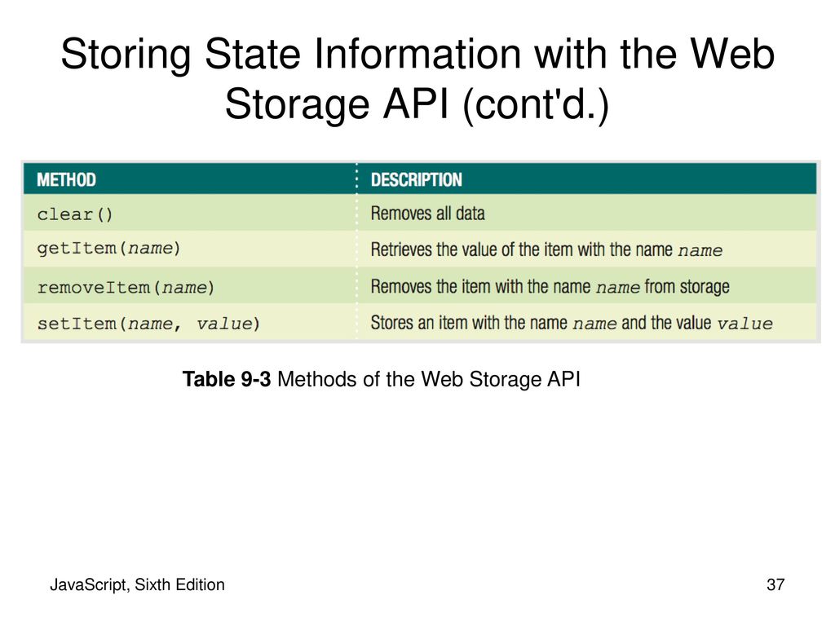Select the 'Removes all data' description
835x626 pixels.
point(427,214)
